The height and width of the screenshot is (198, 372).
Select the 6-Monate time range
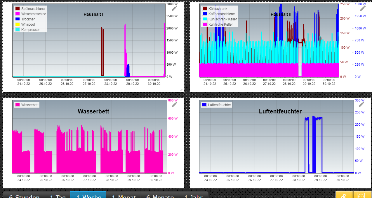point(159,195)
